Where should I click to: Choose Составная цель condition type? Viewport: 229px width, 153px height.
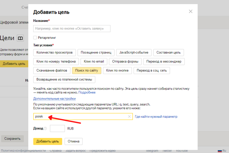point(168,53)
